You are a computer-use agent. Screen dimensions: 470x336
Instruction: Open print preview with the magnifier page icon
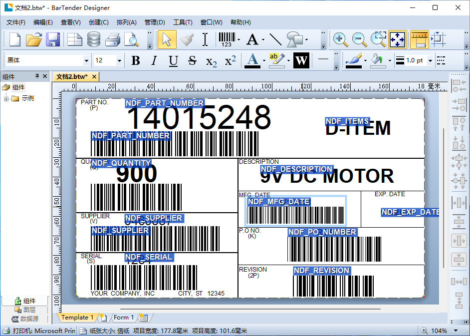132,39
